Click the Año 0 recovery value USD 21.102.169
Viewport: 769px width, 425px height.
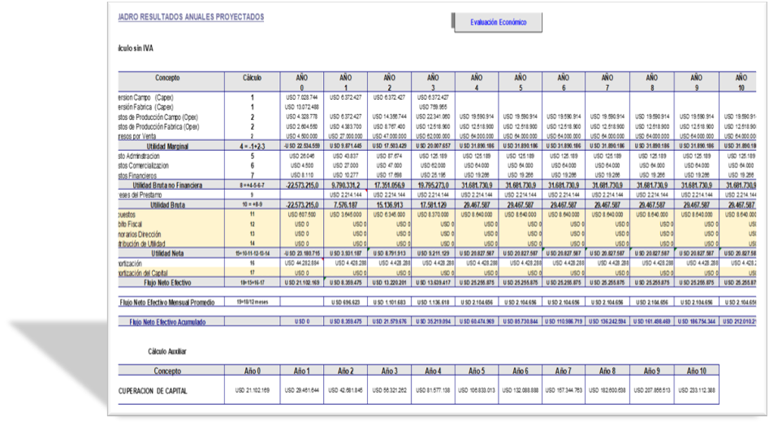coord(252,390)
